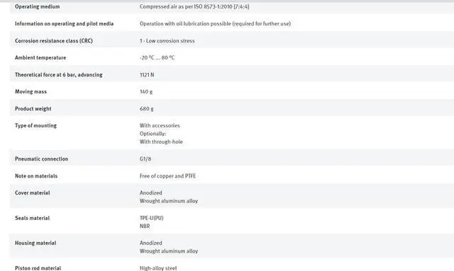The height and width of the screenshot is (271, 454).
Task: Click the Cover material label
Action: (32, 192)
